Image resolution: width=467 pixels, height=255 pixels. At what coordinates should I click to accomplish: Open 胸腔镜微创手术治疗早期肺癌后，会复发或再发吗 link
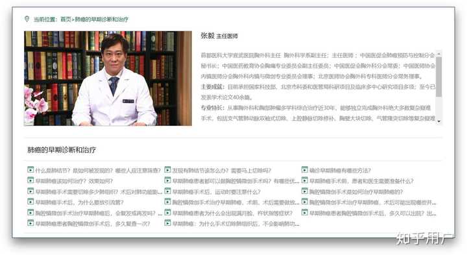[x=99, y=213]
